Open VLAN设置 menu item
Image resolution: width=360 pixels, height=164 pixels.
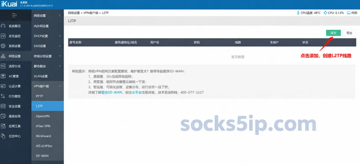(48, 76)
